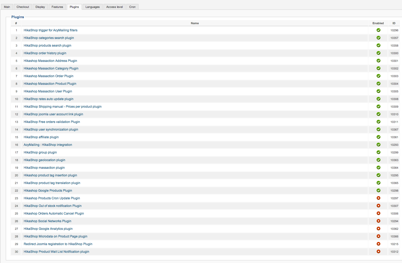Click ID value 10215
The height and width of the screenshot is (263, 402).
(x=394, y=244)
